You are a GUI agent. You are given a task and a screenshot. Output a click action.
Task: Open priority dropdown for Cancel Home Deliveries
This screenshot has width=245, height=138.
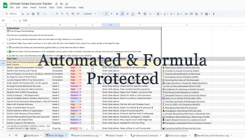[80, 102]
